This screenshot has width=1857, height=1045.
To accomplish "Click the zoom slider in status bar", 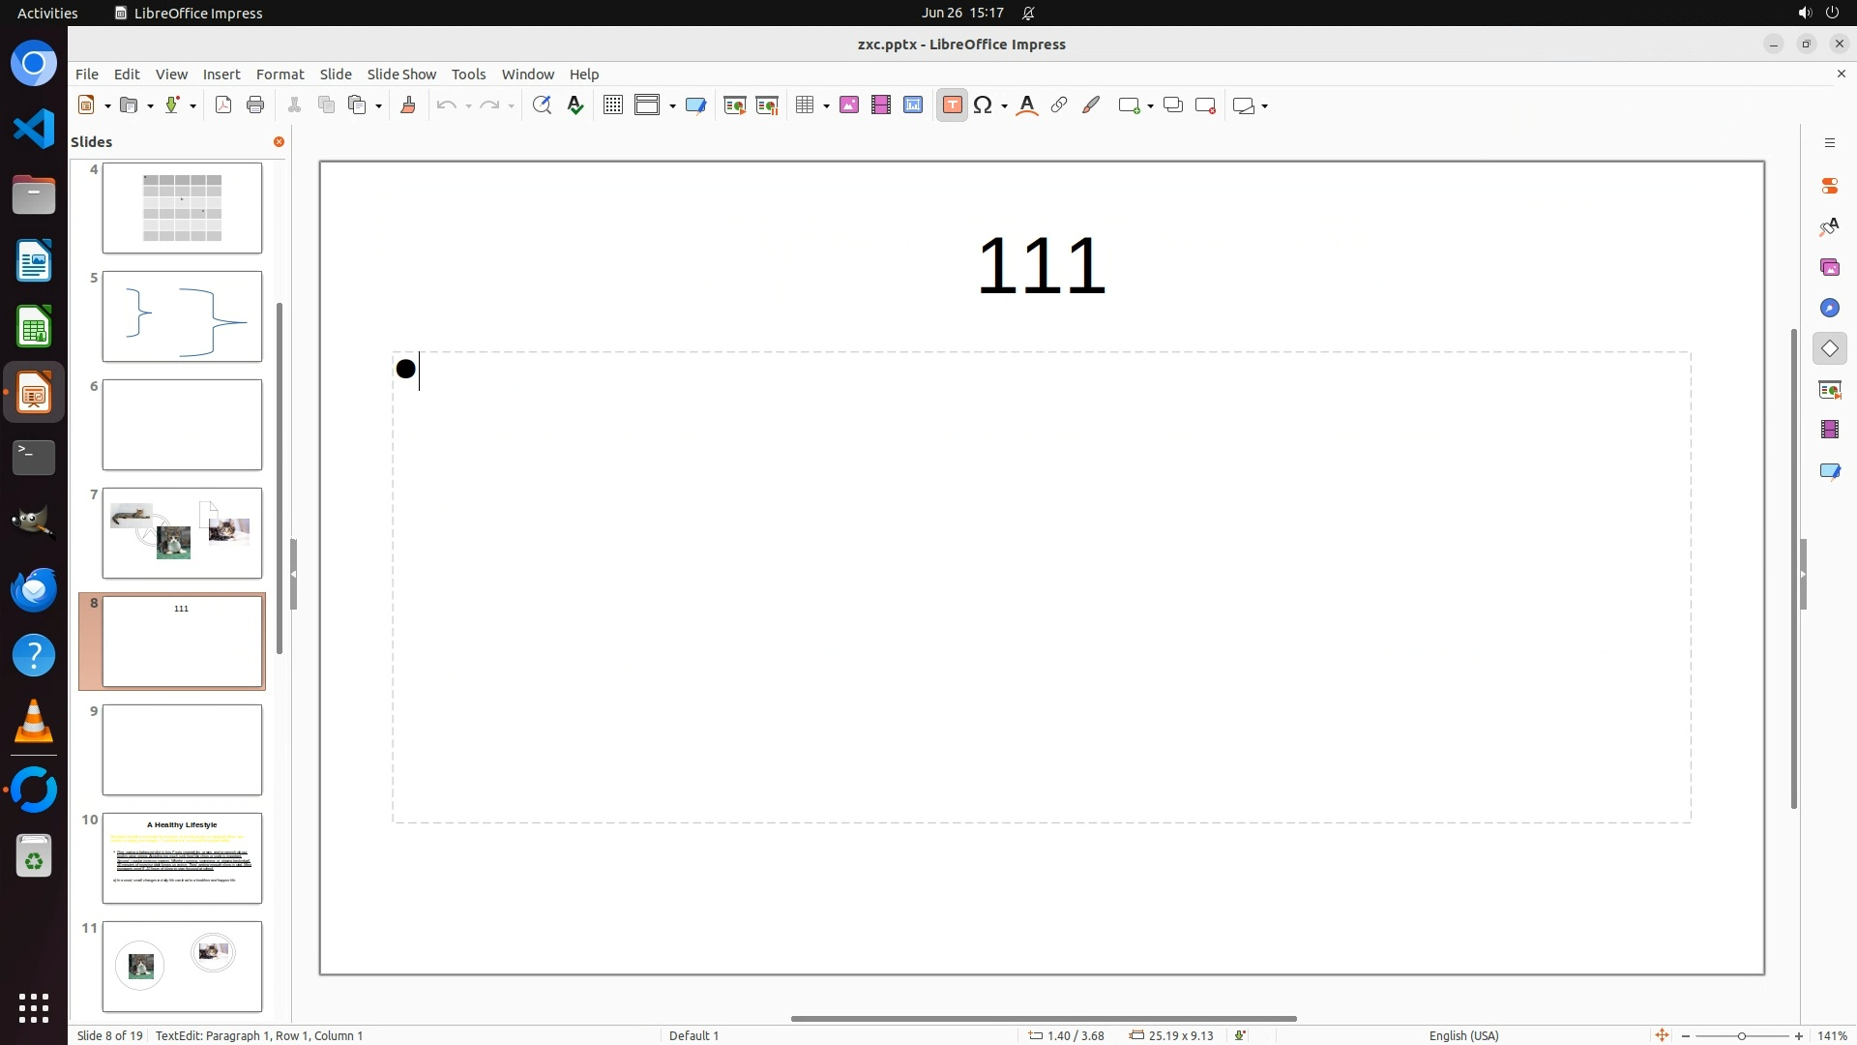I will click(x=1741, y=1036).
